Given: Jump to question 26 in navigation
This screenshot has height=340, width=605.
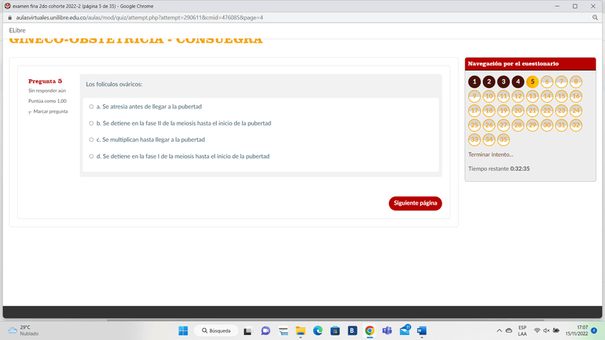Looking at the screenshot, I should pyautogui.click(x=489, y=125).
